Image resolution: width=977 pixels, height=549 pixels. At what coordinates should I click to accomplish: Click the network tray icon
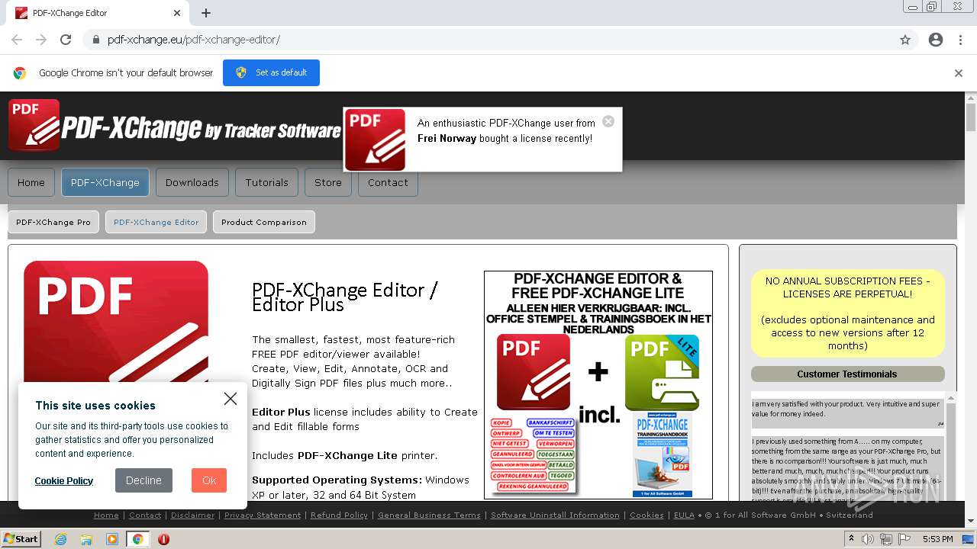point(886,539)
